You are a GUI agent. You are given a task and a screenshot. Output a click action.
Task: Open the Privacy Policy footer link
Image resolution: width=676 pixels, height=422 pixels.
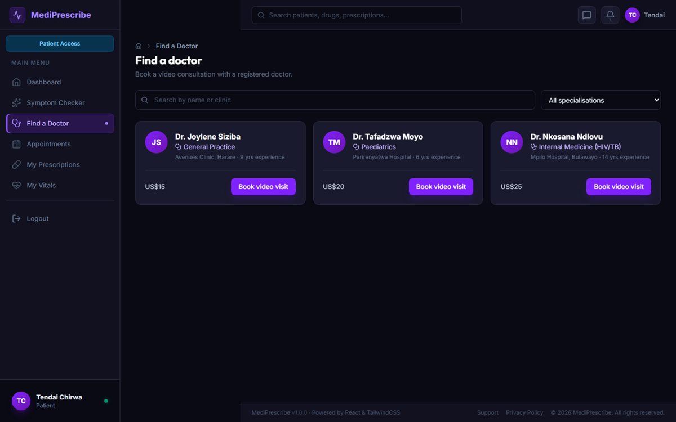(x=524, y=412)
